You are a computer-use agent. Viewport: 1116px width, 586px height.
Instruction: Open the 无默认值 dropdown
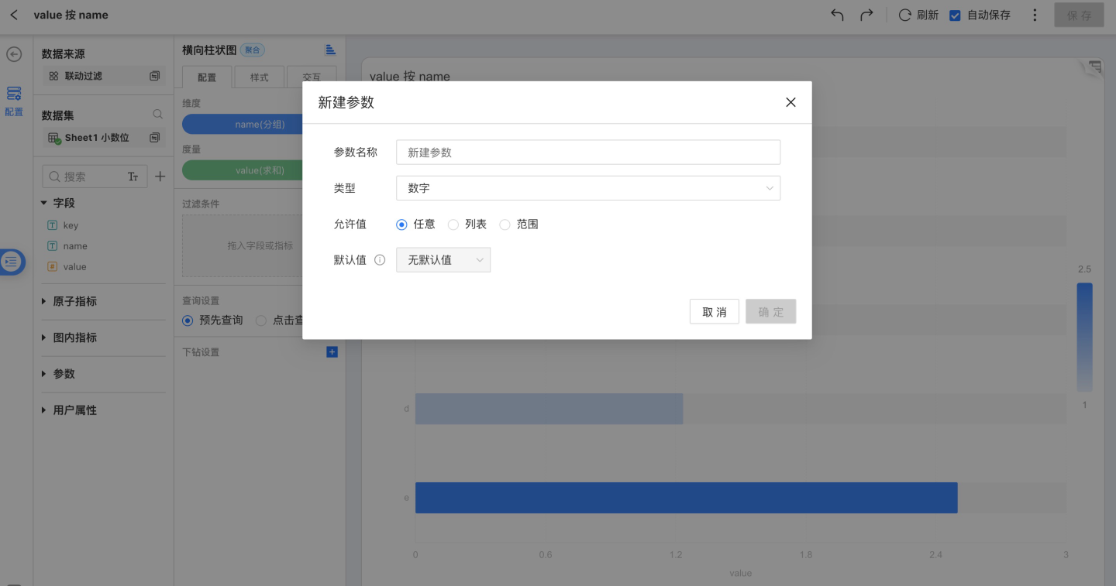click(443, 260)
